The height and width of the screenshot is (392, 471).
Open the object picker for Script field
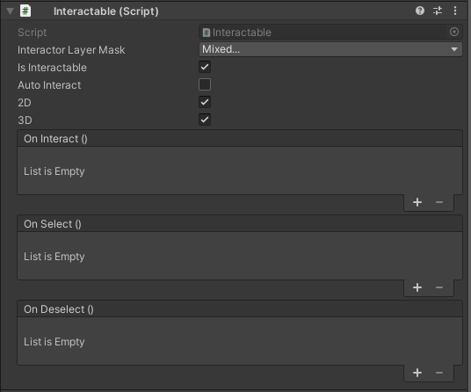[454, 32]
